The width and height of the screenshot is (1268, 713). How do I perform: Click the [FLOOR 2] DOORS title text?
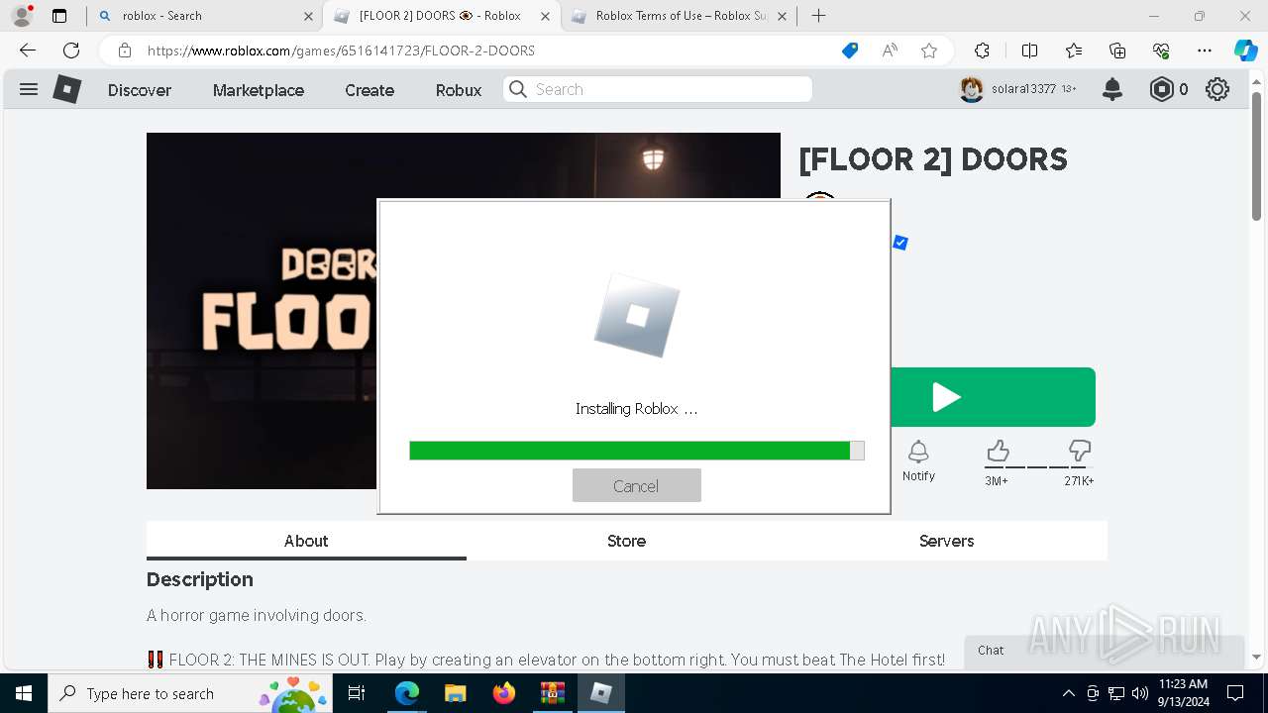click(x=933, y=159)
